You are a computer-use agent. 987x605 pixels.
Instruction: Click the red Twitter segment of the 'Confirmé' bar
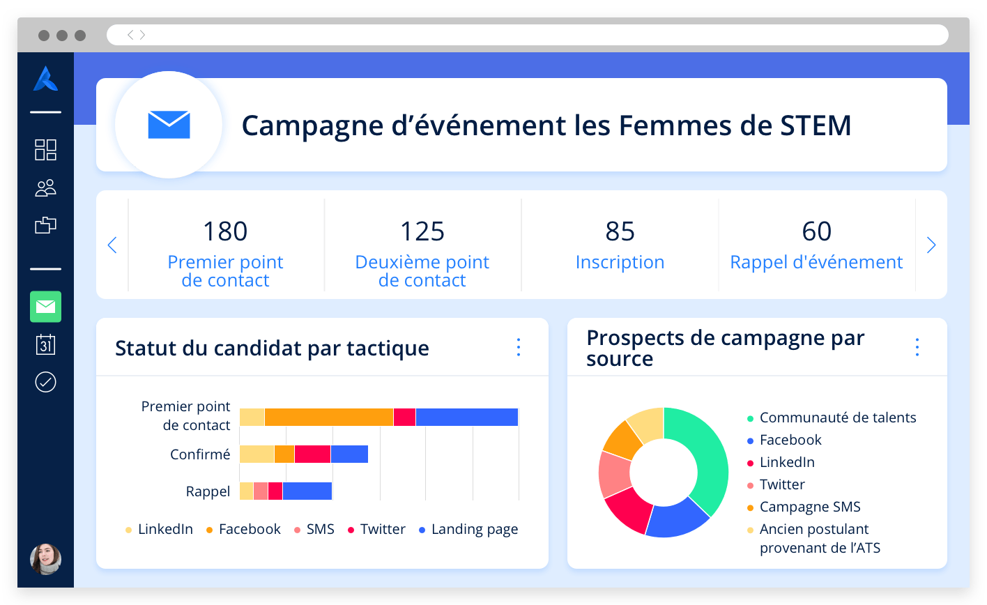click(x=312, y=454)
